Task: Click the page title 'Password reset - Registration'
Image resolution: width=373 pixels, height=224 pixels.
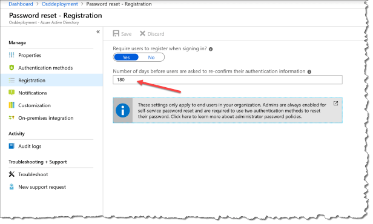Action: pos(56,16)
